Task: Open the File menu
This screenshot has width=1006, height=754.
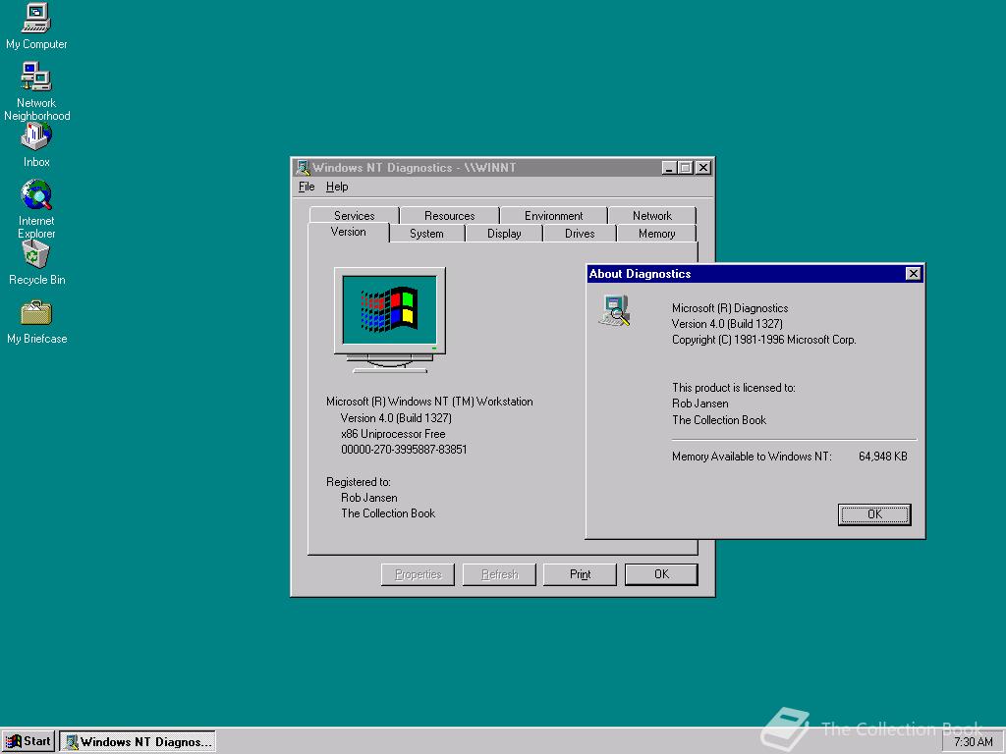Action: tap(306, 187)
